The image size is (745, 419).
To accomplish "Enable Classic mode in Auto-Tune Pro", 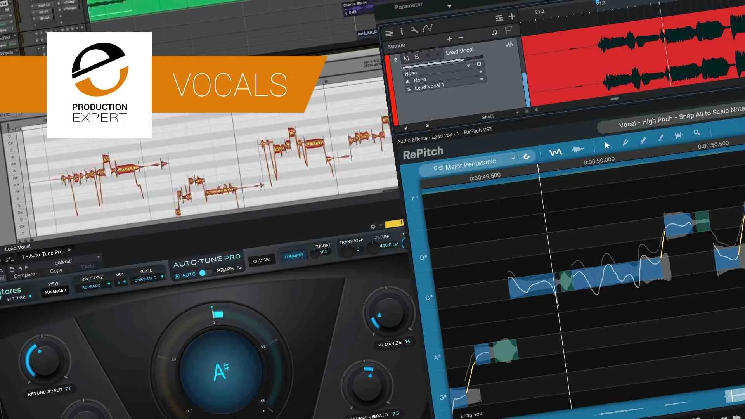I will pyautogui.click(x=261, y=260).
